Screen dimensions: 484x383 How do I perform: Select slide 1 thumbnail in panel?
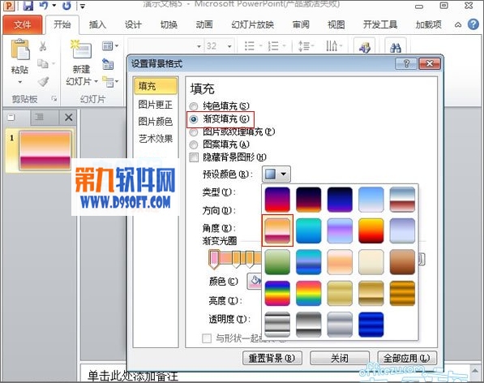(x=45, y=150)
